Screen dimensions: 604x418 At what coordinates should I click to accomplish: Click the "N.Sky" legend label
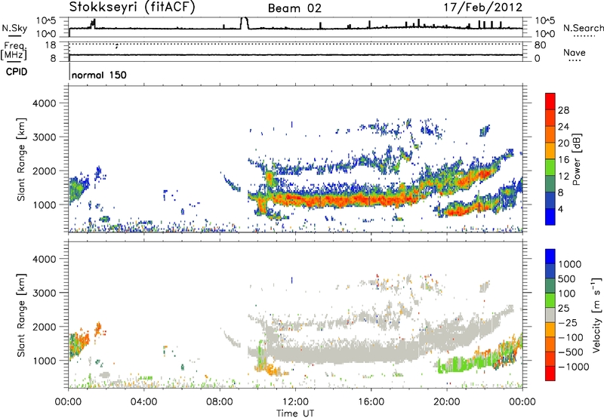point(14,28)
